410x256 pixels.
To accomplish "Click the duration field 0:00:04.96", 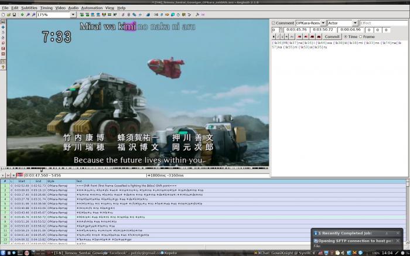I will [x=350, y=30].
